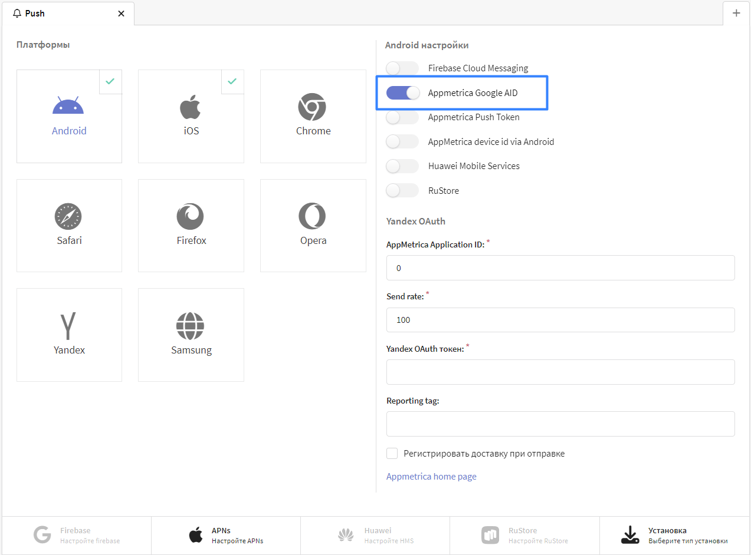Screen dimensions: 751x555
Task: Focus the Yandex OAuth токен field
Action: [560, 372]
